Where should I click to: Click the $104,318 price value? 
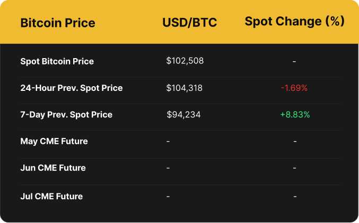pyautogui.click(x=185, y=88)
